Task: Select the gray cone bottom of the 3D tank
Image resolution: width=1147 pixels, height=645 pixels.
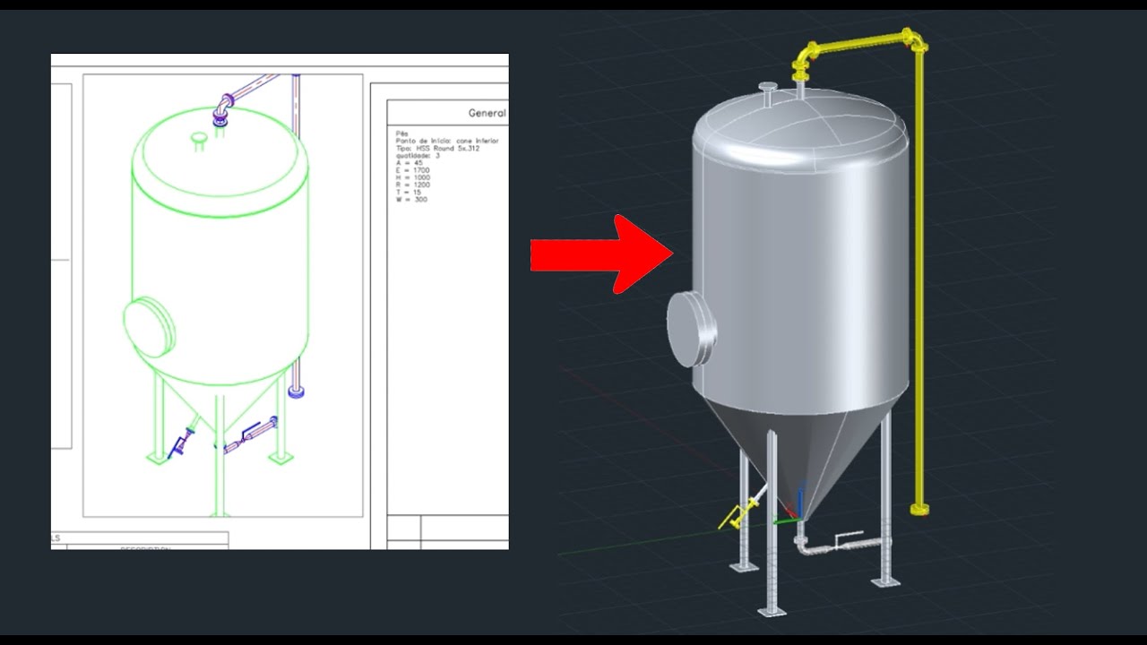Action: point(802,457)
